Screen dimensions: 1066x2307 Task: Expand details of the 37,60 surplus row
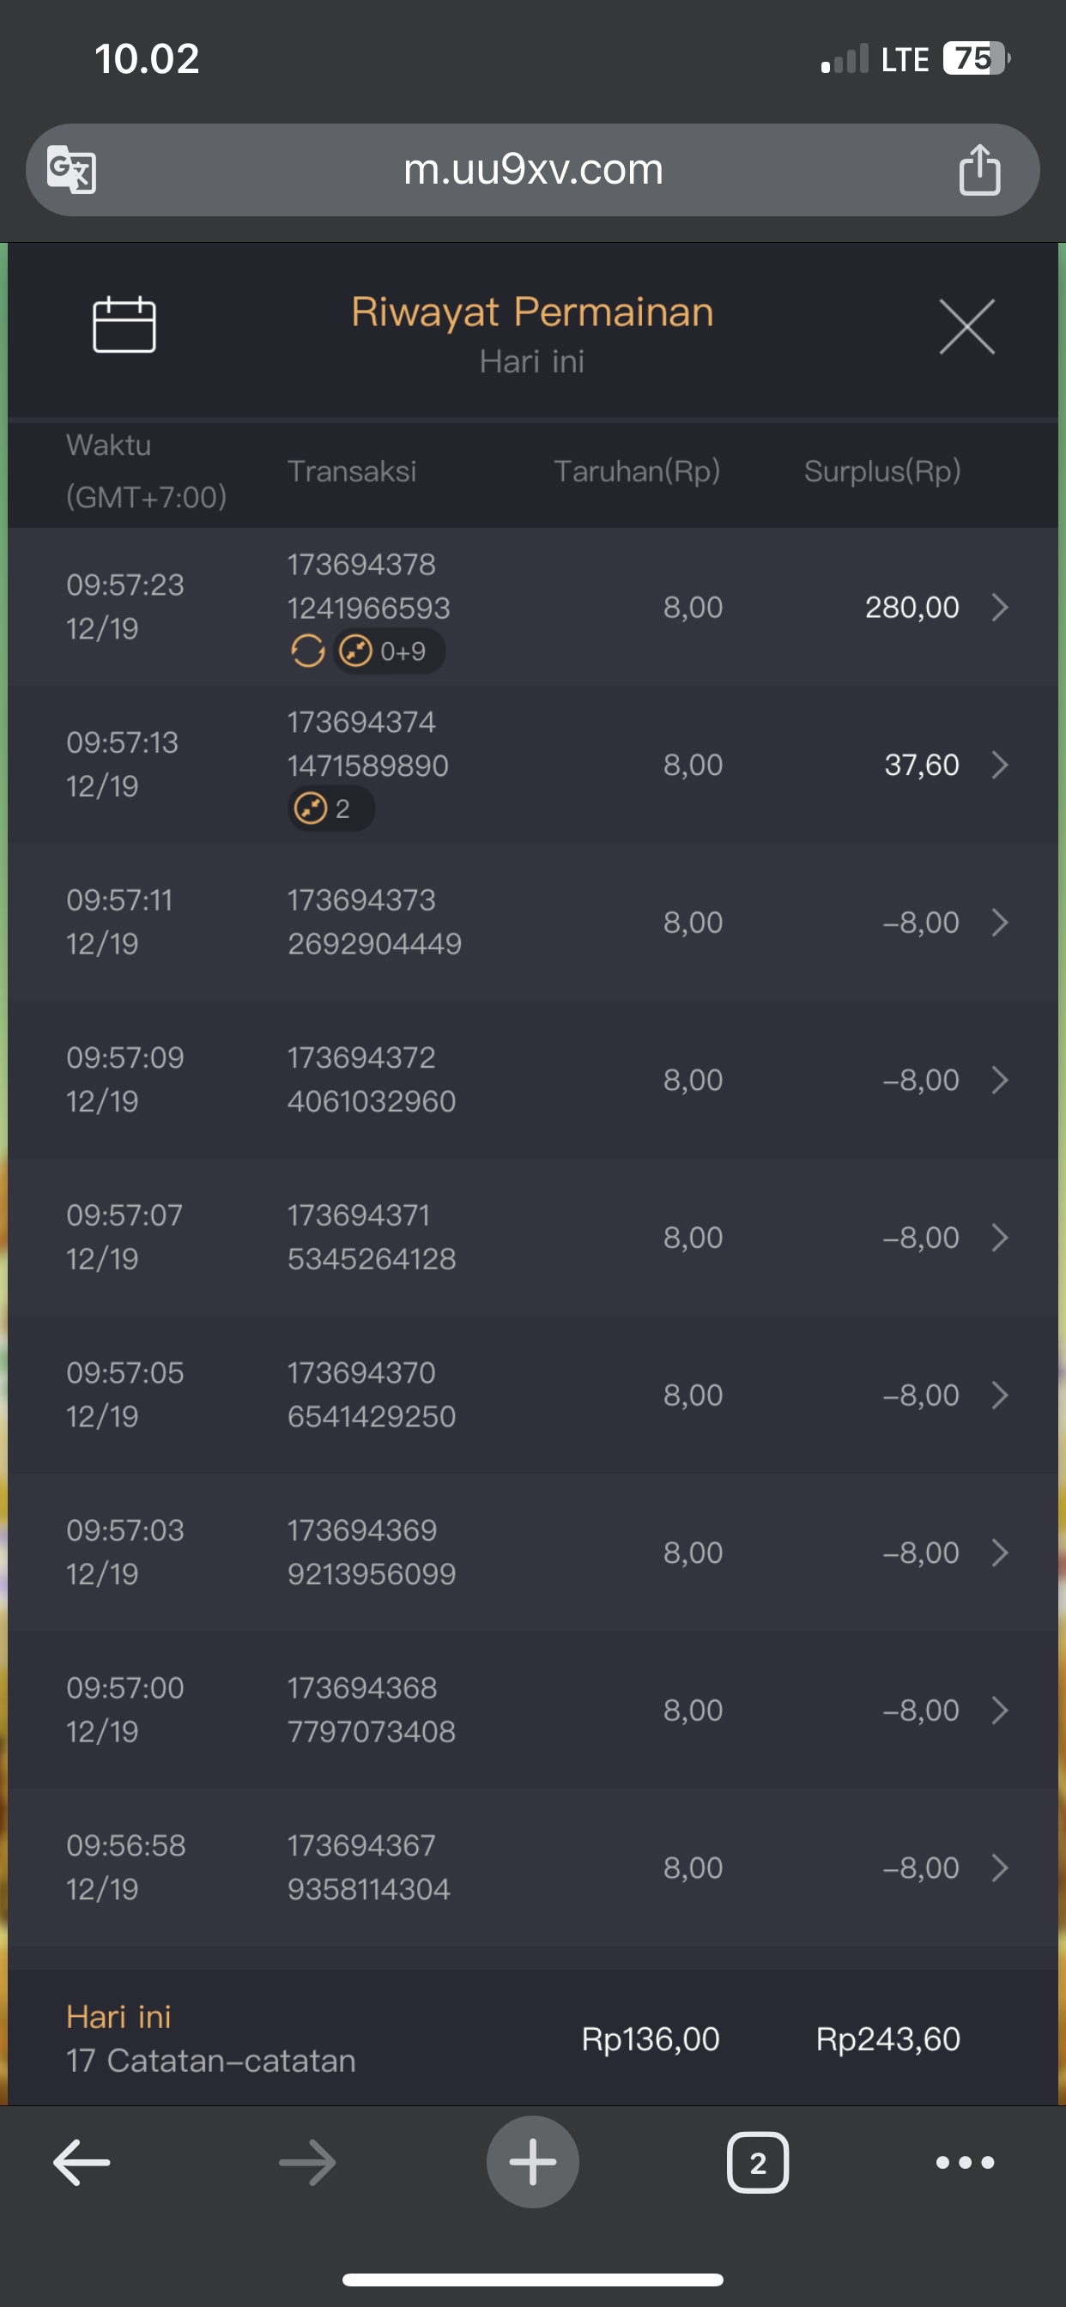(1000, 765)
